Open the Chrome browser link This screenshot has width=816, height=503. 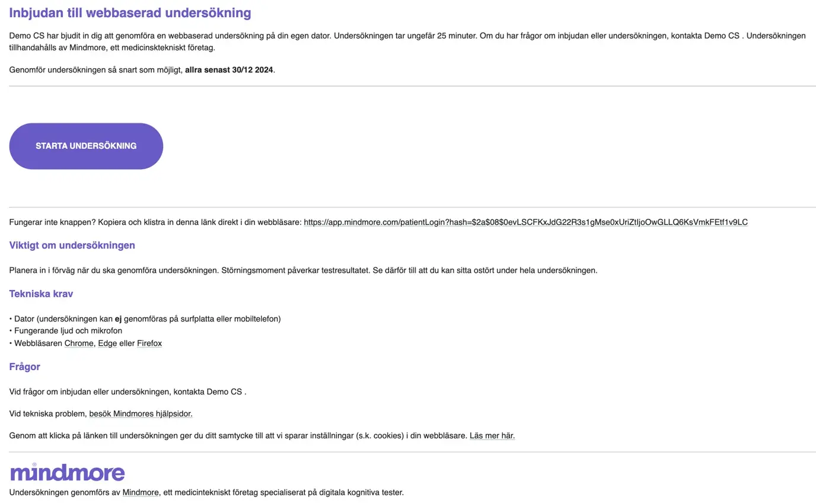pyautogui.click(x=79, y=343)
